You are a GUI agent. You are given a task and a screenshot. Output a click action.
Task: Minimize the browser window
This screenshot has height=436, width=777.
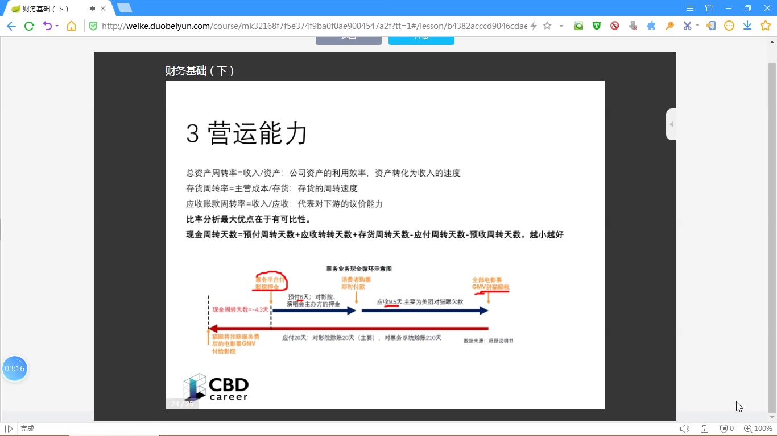(x=729, y=8)
